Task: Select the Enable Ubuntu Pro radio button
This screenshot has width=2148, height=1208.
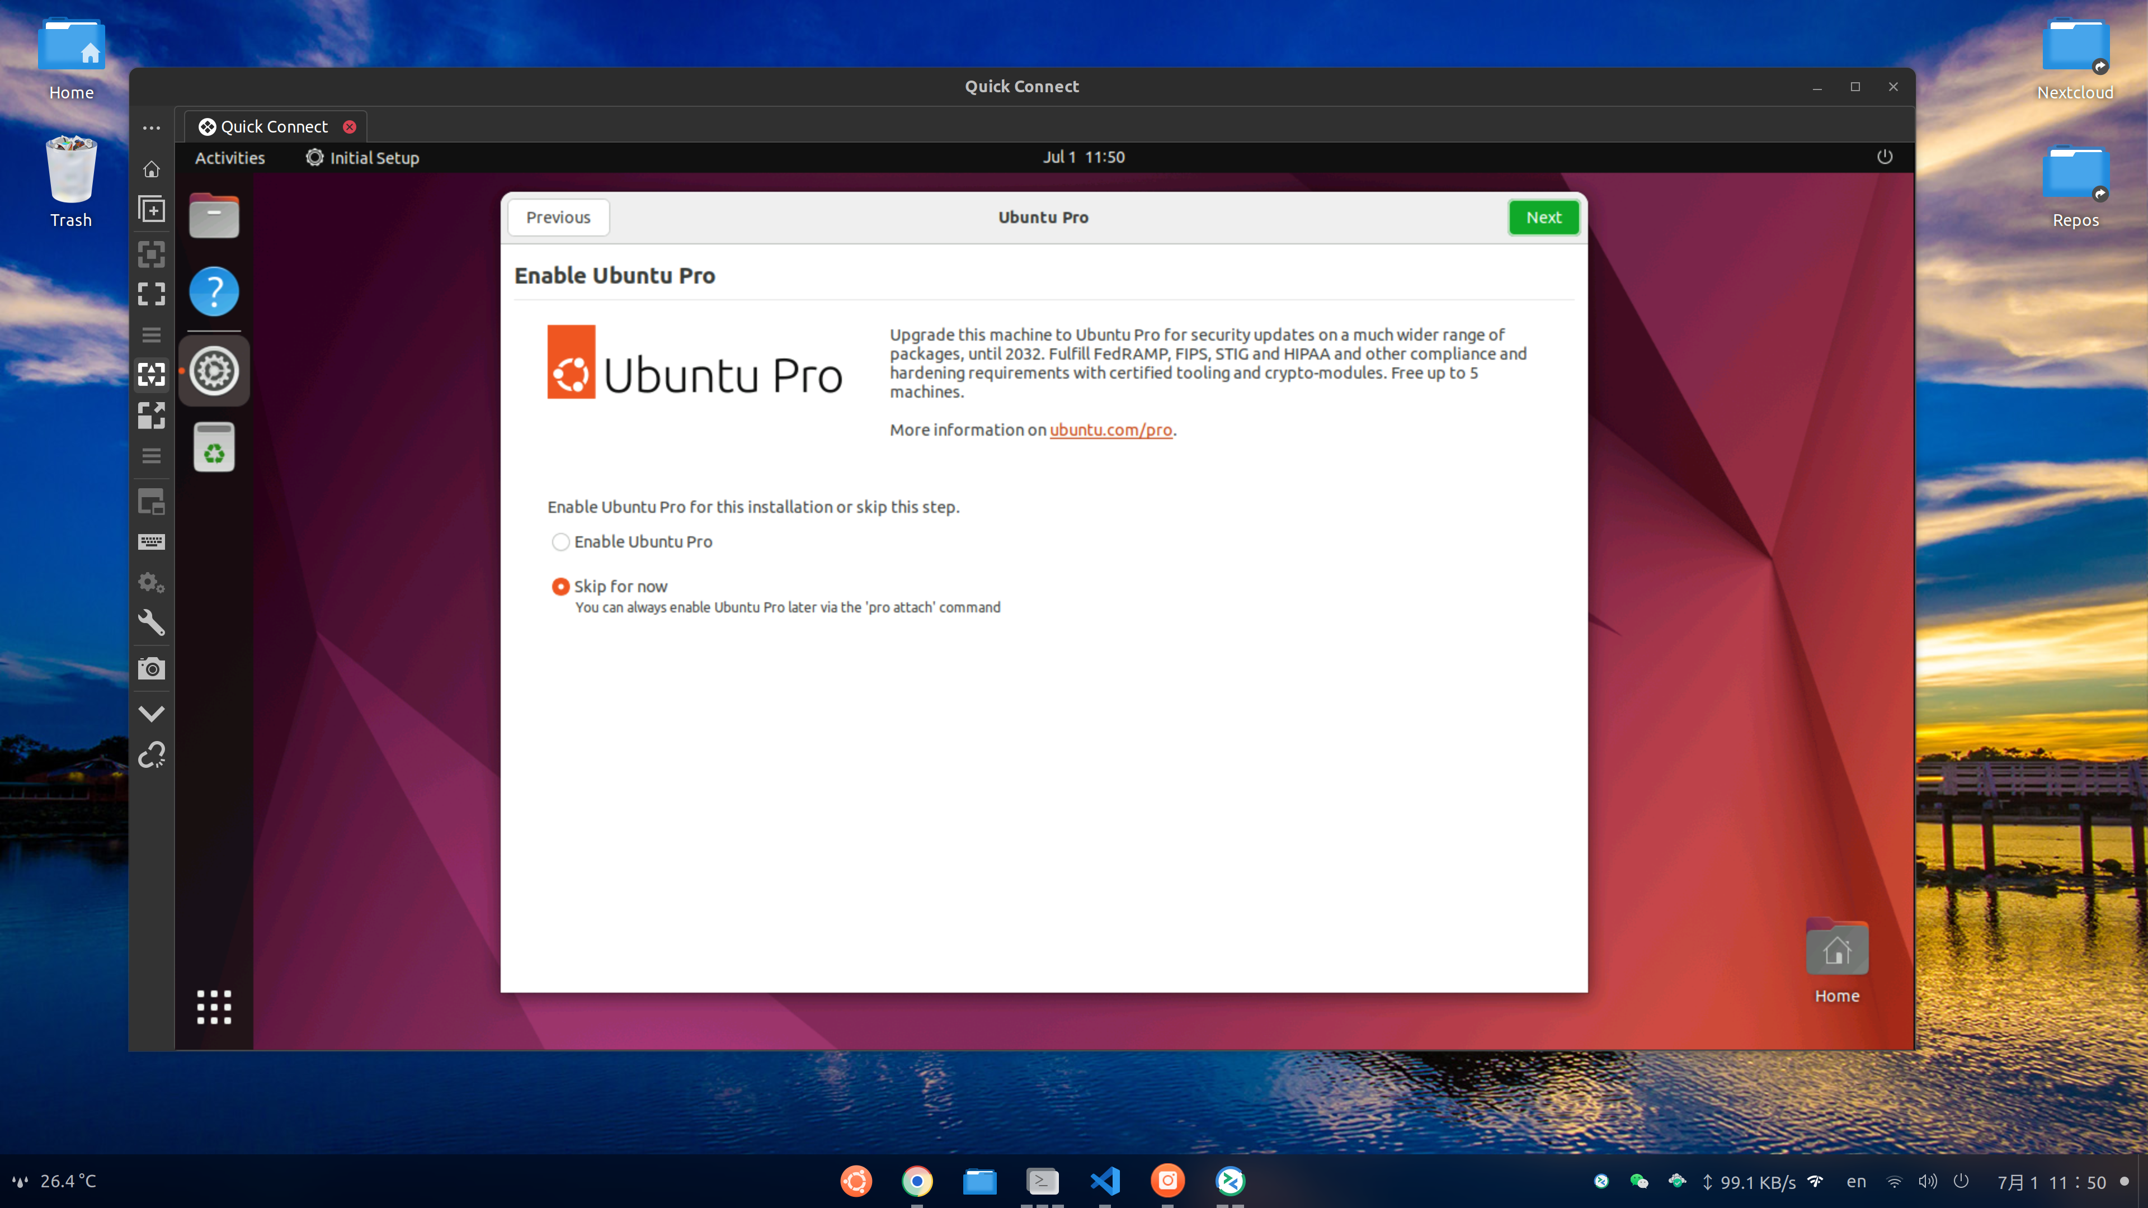Action: pos(560,542)
